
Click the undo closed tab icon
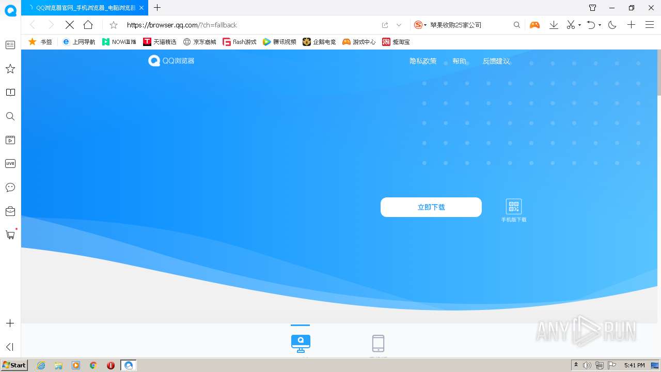click(x=591, y=25)
